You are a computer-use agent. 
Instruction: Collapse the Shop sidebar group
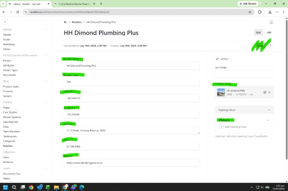pyautogui.click(x=46, y=81)
